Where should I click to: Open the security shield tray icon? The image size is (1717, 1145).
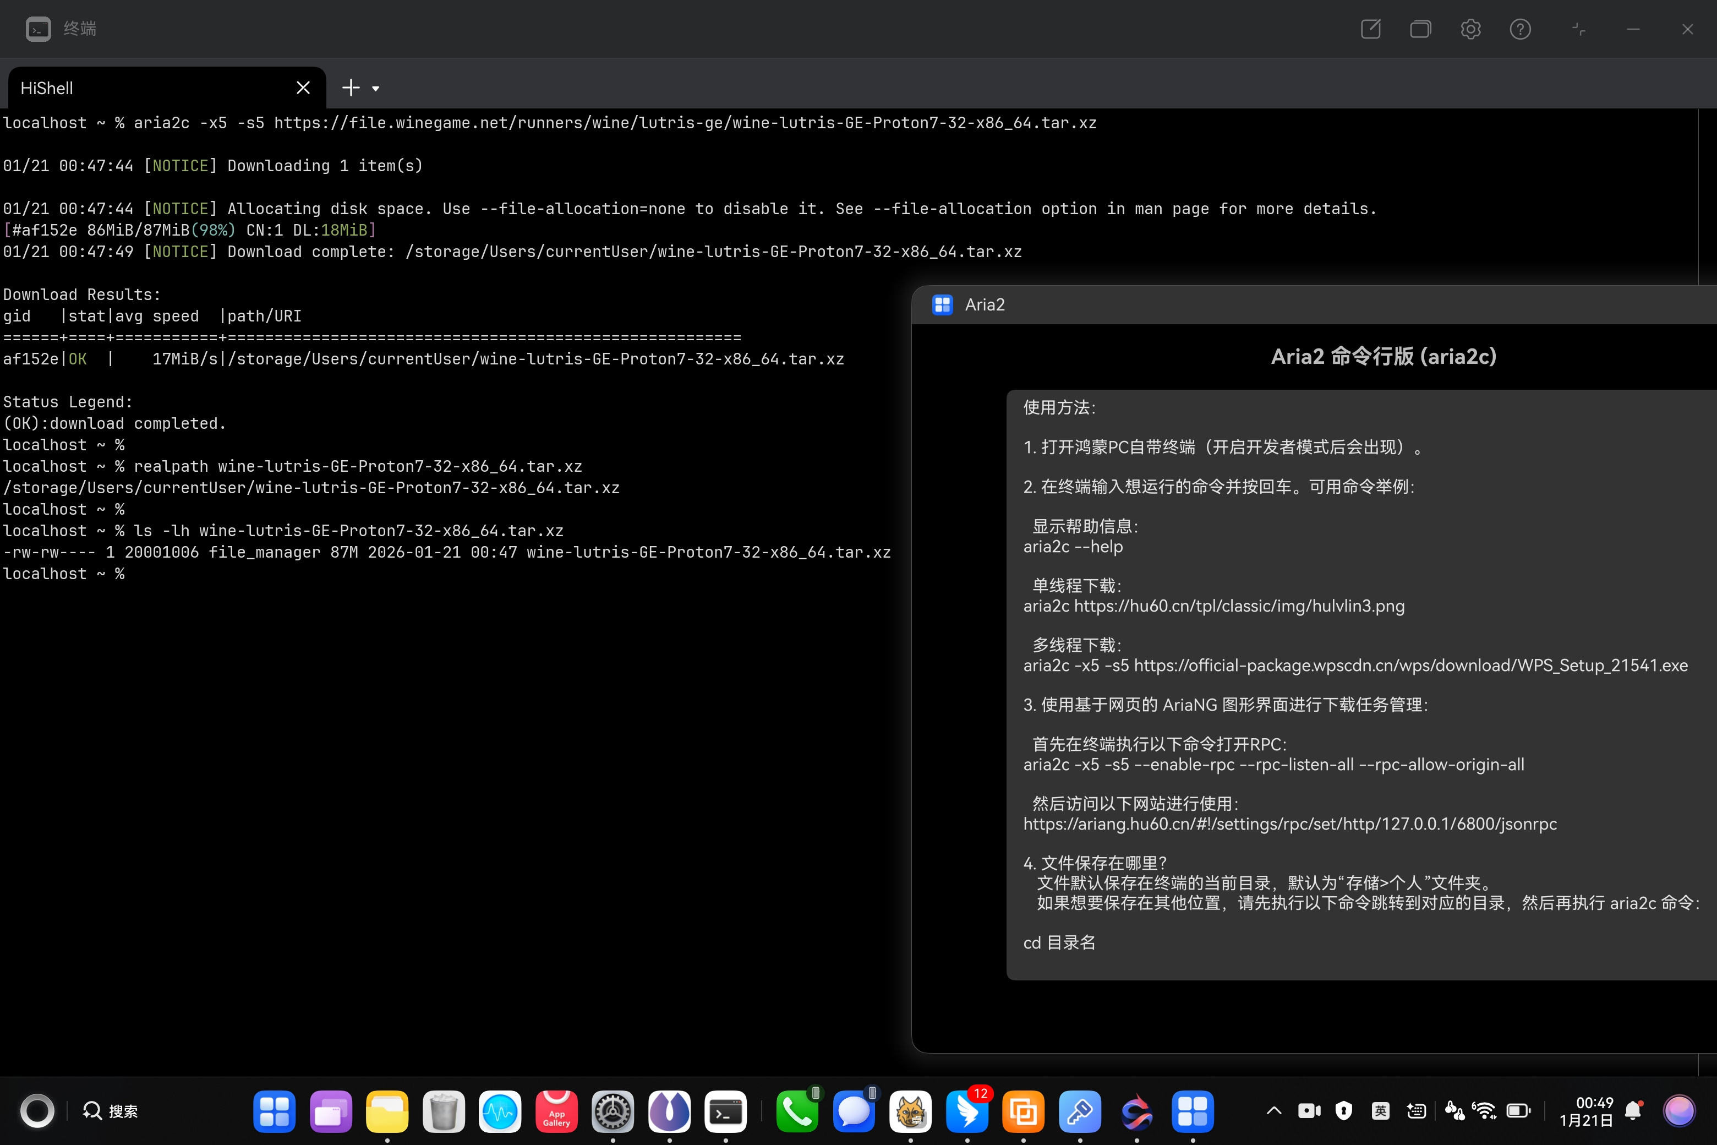(1344, 1111)
